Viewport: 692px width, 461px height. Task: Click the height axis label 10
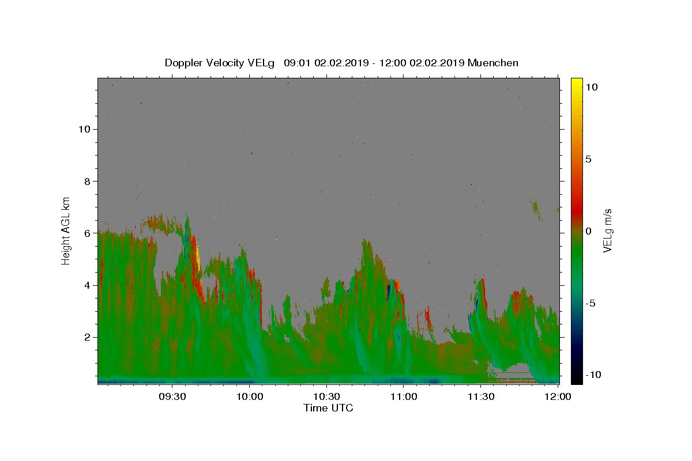[x=84, y=129]
